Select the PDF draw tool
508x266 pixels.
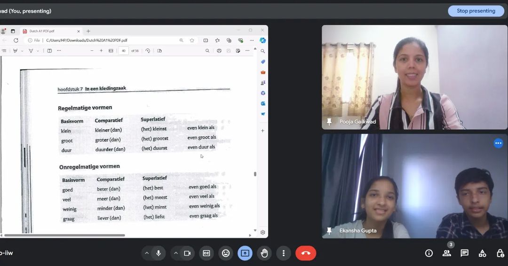pyautogui.click(x=31, y=51)
